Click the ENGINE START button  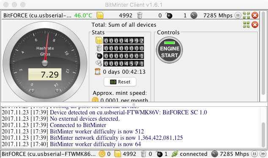[x=169, y=50]
